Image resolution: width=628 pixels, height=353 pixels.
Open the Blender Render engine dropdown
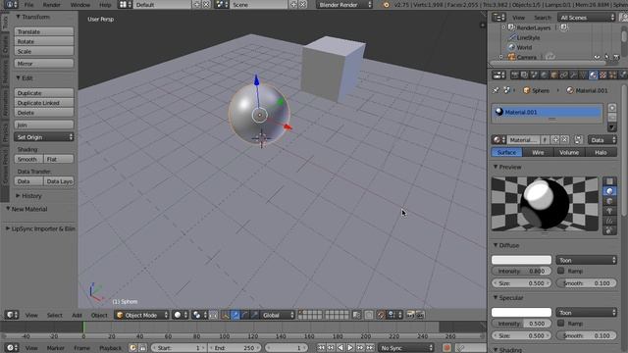point(344,5)
